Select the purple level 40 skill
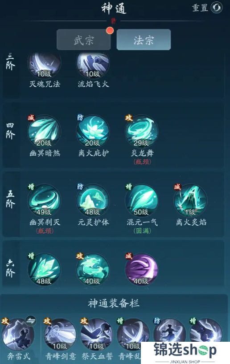Screen dimensions: 230x364 (141, 270)
